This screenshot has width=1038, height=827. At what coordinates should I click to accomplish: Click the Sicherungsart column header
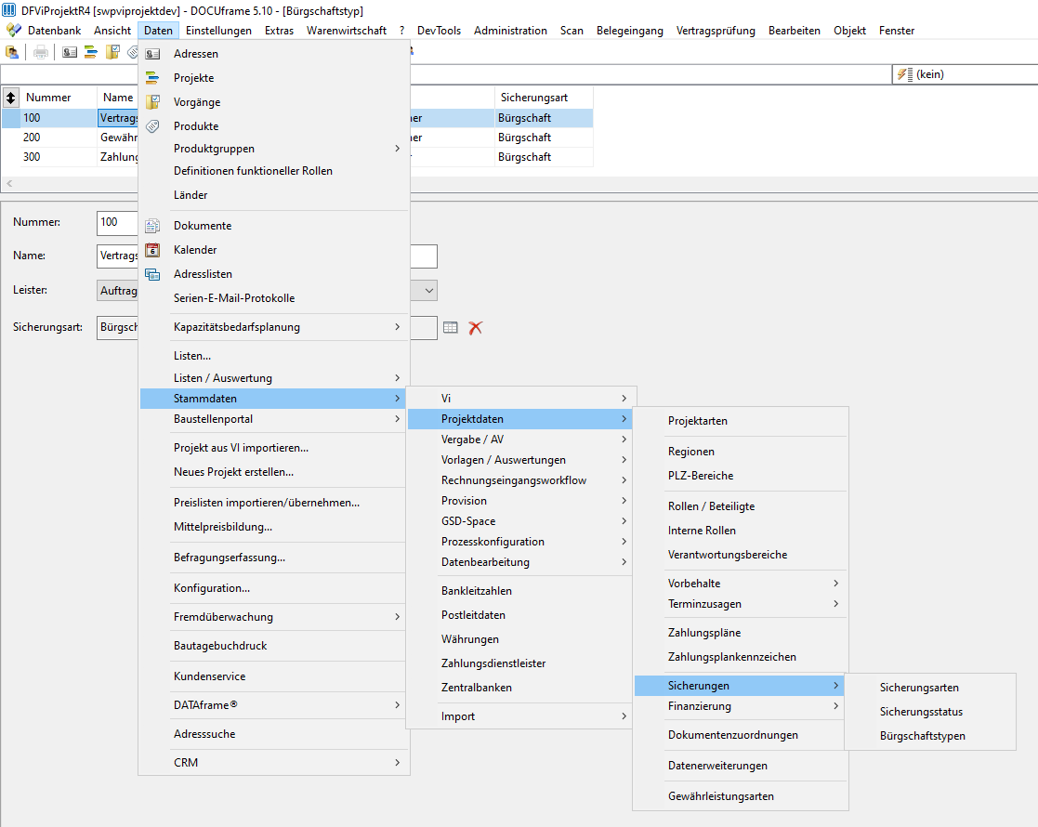pos(544,98)
